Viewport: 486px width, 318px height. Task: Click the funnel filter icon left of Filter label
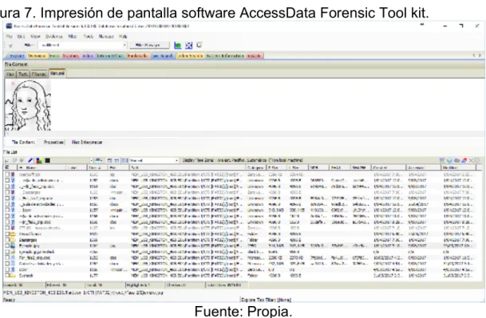pyautogui.click(x=10, y=45)
